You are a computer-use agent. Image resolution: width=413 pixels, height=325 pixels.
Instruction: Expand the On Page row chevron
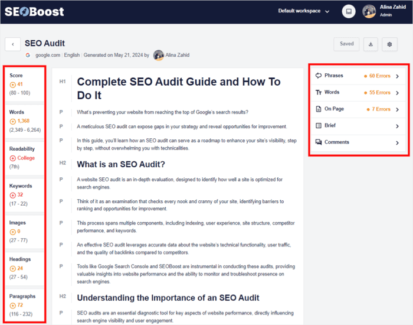(x=397, y=109)
